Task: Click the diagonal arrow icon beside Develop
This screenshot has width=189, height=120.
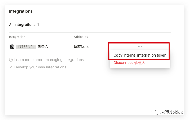Action: [11, 67]
